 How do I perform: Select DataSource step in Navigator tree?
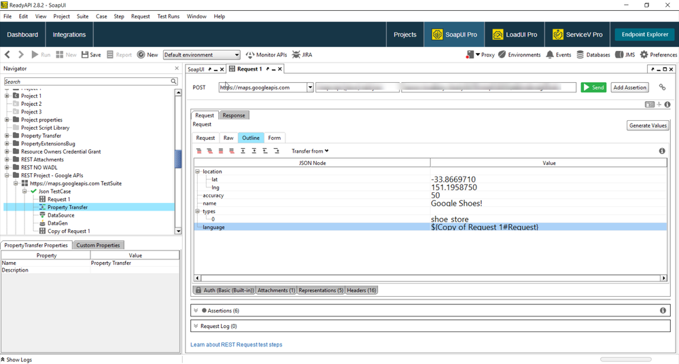click(60, 215)
